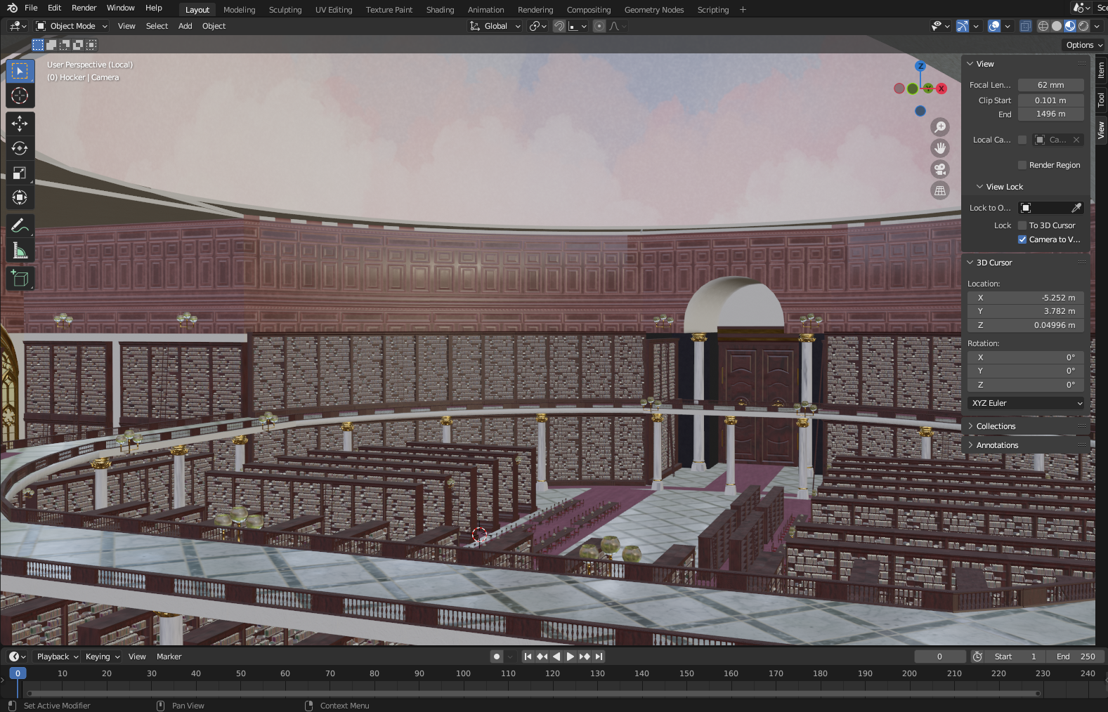Select the Rotate tool
This screenshot has height=712, width=1108.
pyautogui.click(x=20, y=148)
